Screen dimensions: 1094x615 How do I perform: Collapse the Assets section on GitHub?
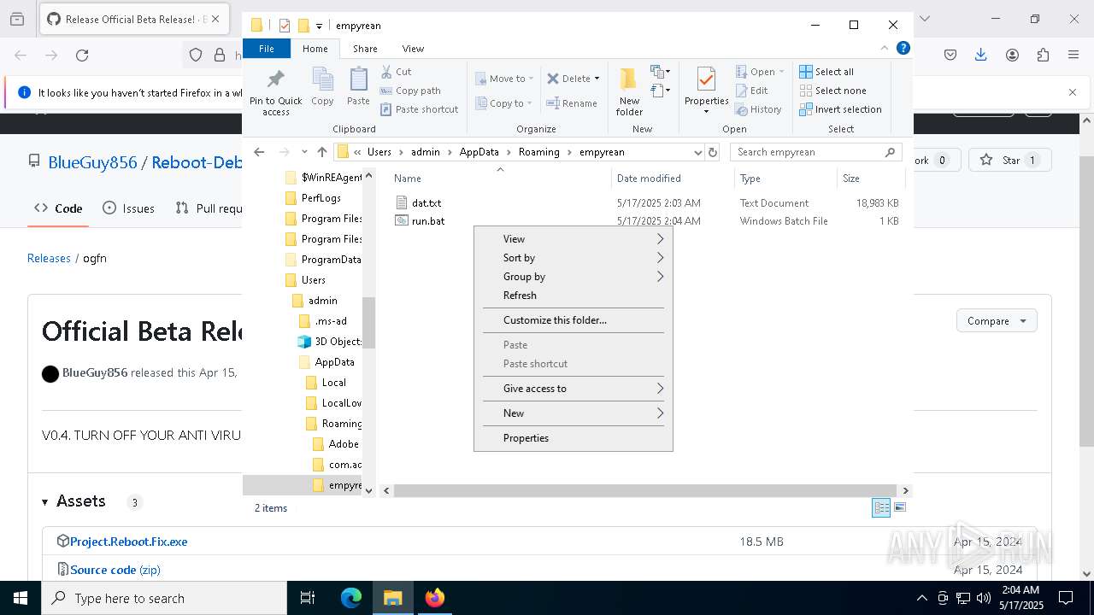click(74, 501)
